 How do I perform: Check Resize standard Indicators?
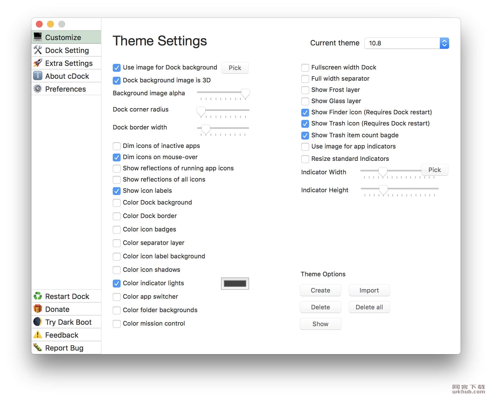[305, 159]
